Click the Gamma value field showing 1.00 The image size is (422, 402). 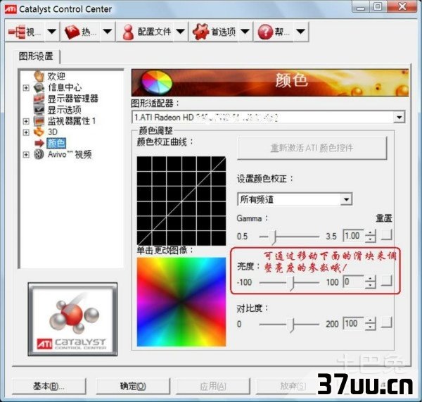click(x=353, y=236)
